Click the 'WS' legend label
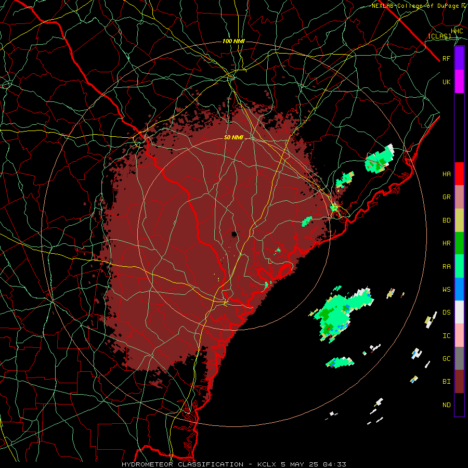The width and height of the screenshot is (468, 468). [x=446, y=290]
